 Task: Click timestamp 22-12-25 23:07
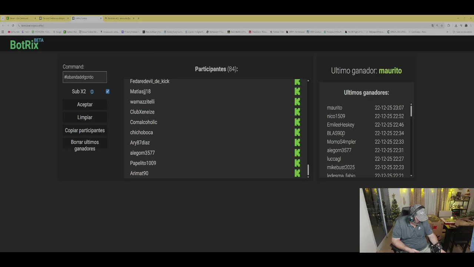pyautogui.click(x=389, y=108)
